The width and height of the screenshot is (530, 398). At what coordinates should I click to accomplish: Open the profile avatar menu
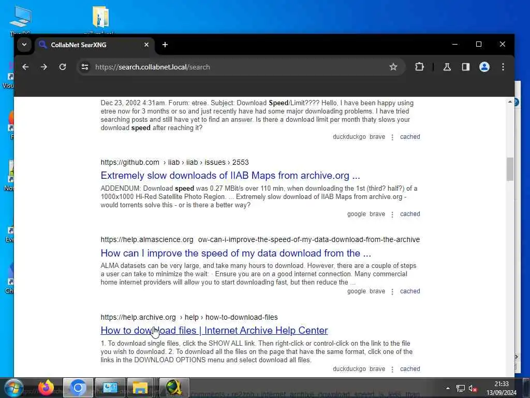[484, 67]
